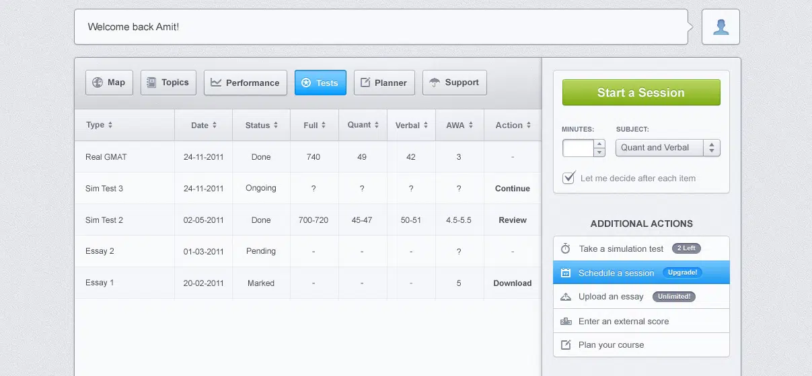Toggle the Let me decide after each item checkbox

point(569,178)
